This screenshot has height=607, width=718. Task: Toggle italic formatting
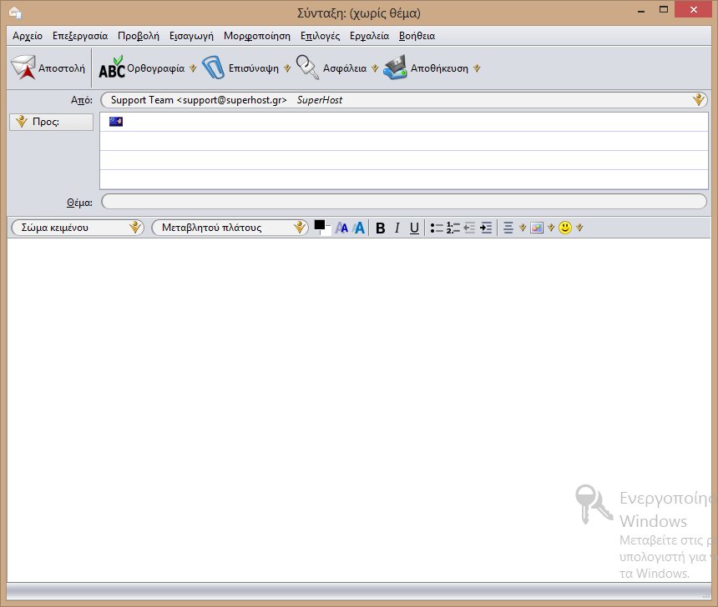(x=397, y=228)
